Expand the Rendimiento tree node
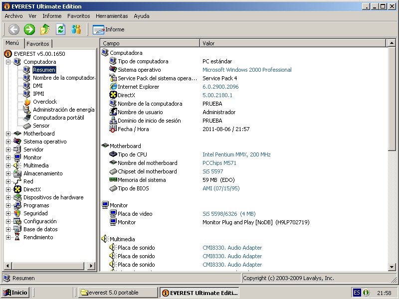399x299 pixels. [x=8, y=238]
